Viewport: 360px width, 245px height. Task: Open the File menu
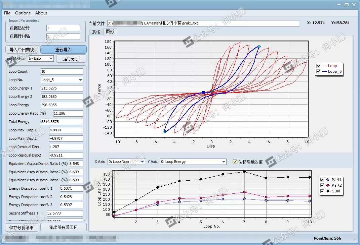click(7, 13)
